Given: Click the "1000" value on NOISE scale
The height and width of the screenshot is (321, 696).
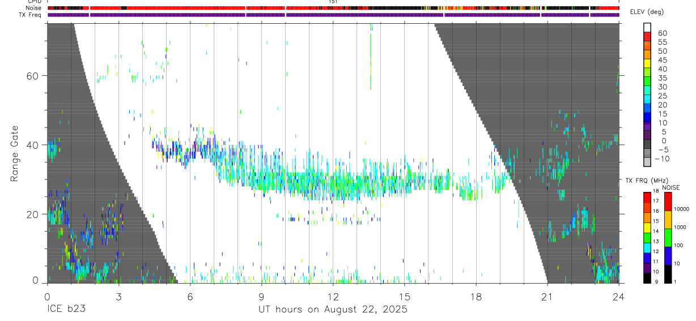Looking at the screenshot, I should (679, 227).
